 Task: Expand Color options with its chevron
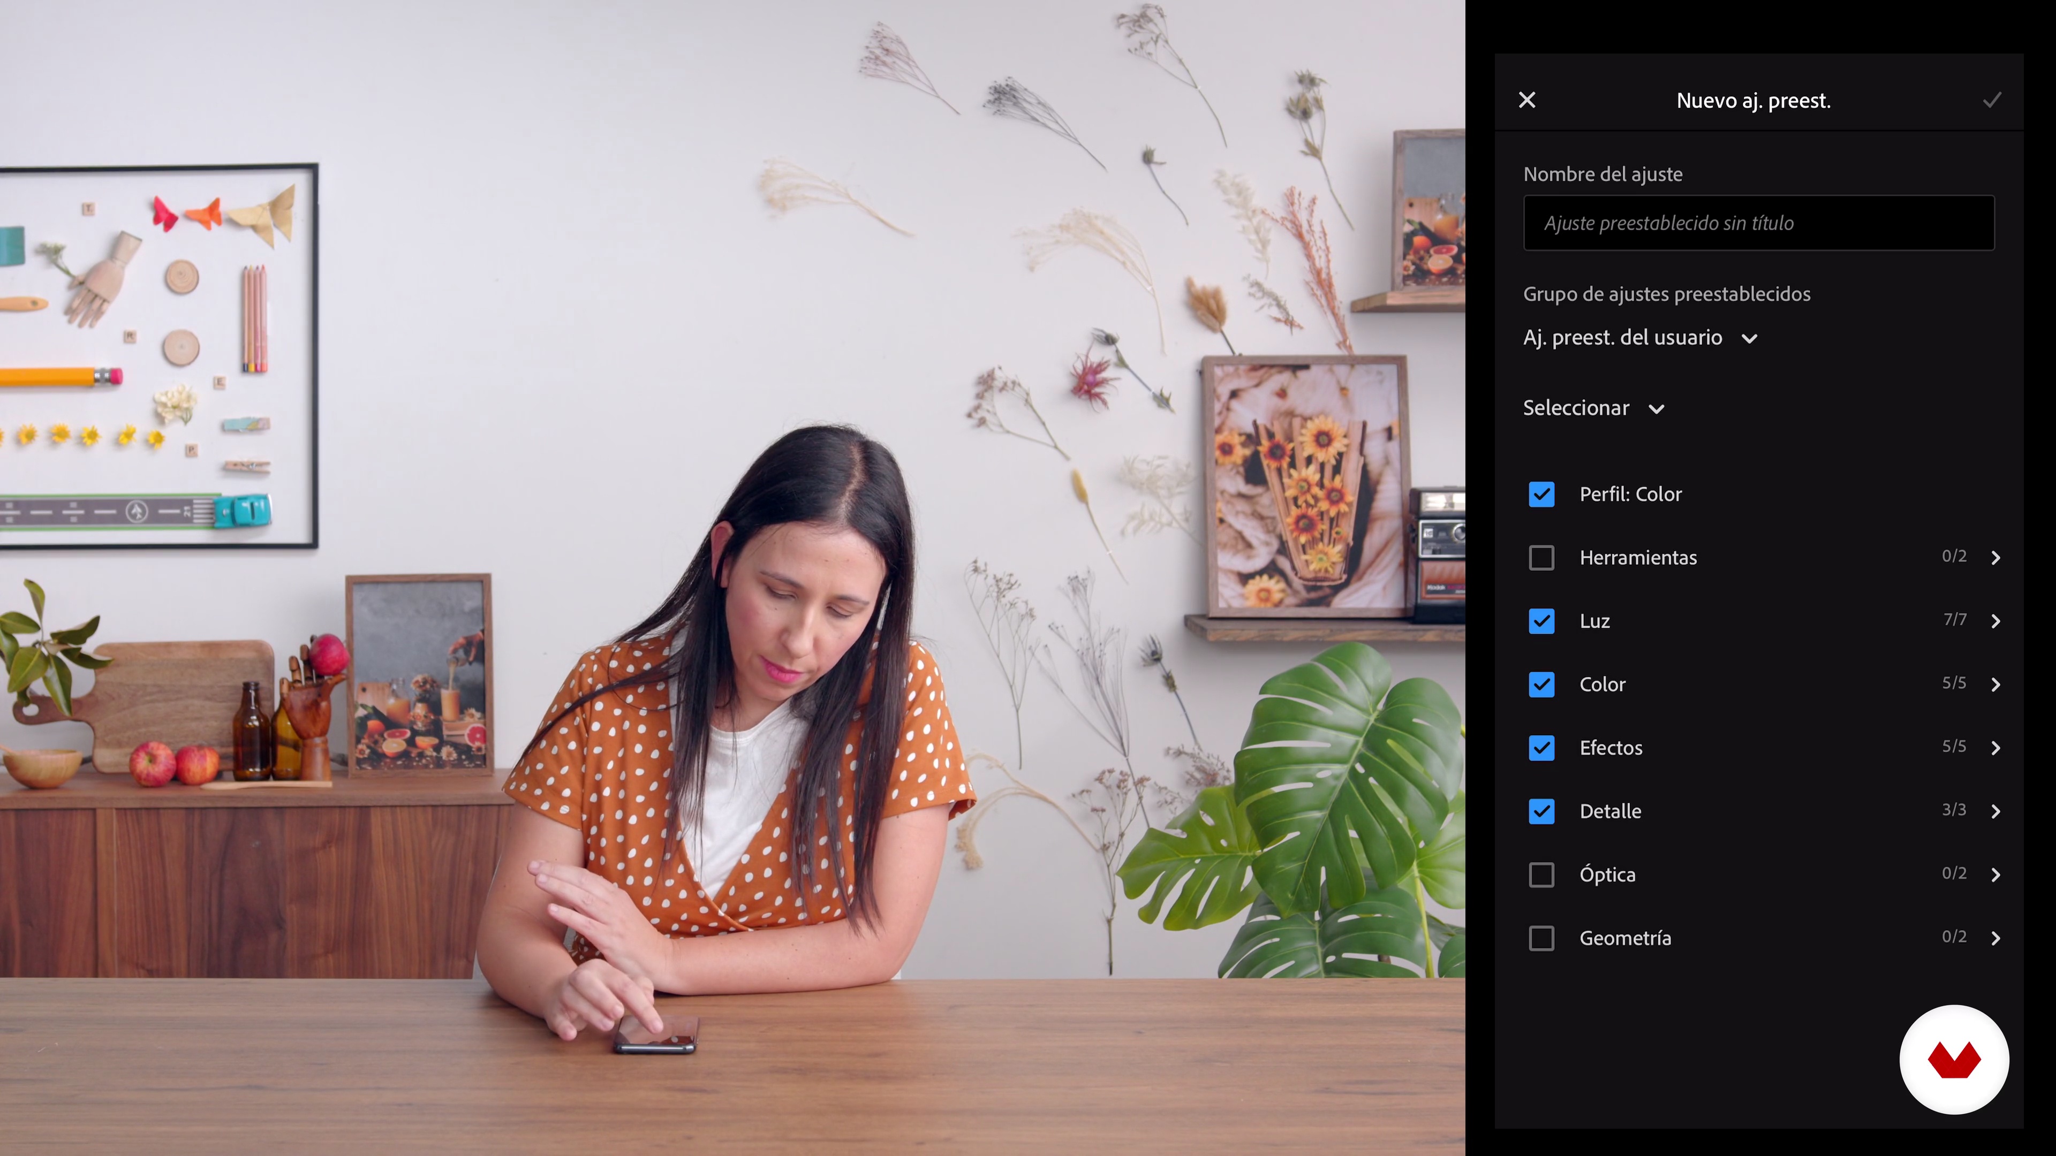[1995, 685]
